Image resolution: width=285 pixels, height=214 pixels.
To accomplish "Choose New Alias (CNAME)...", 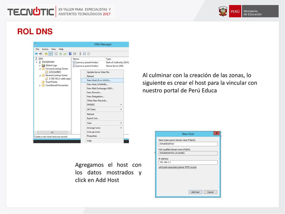I will click(x=102, y=84).
